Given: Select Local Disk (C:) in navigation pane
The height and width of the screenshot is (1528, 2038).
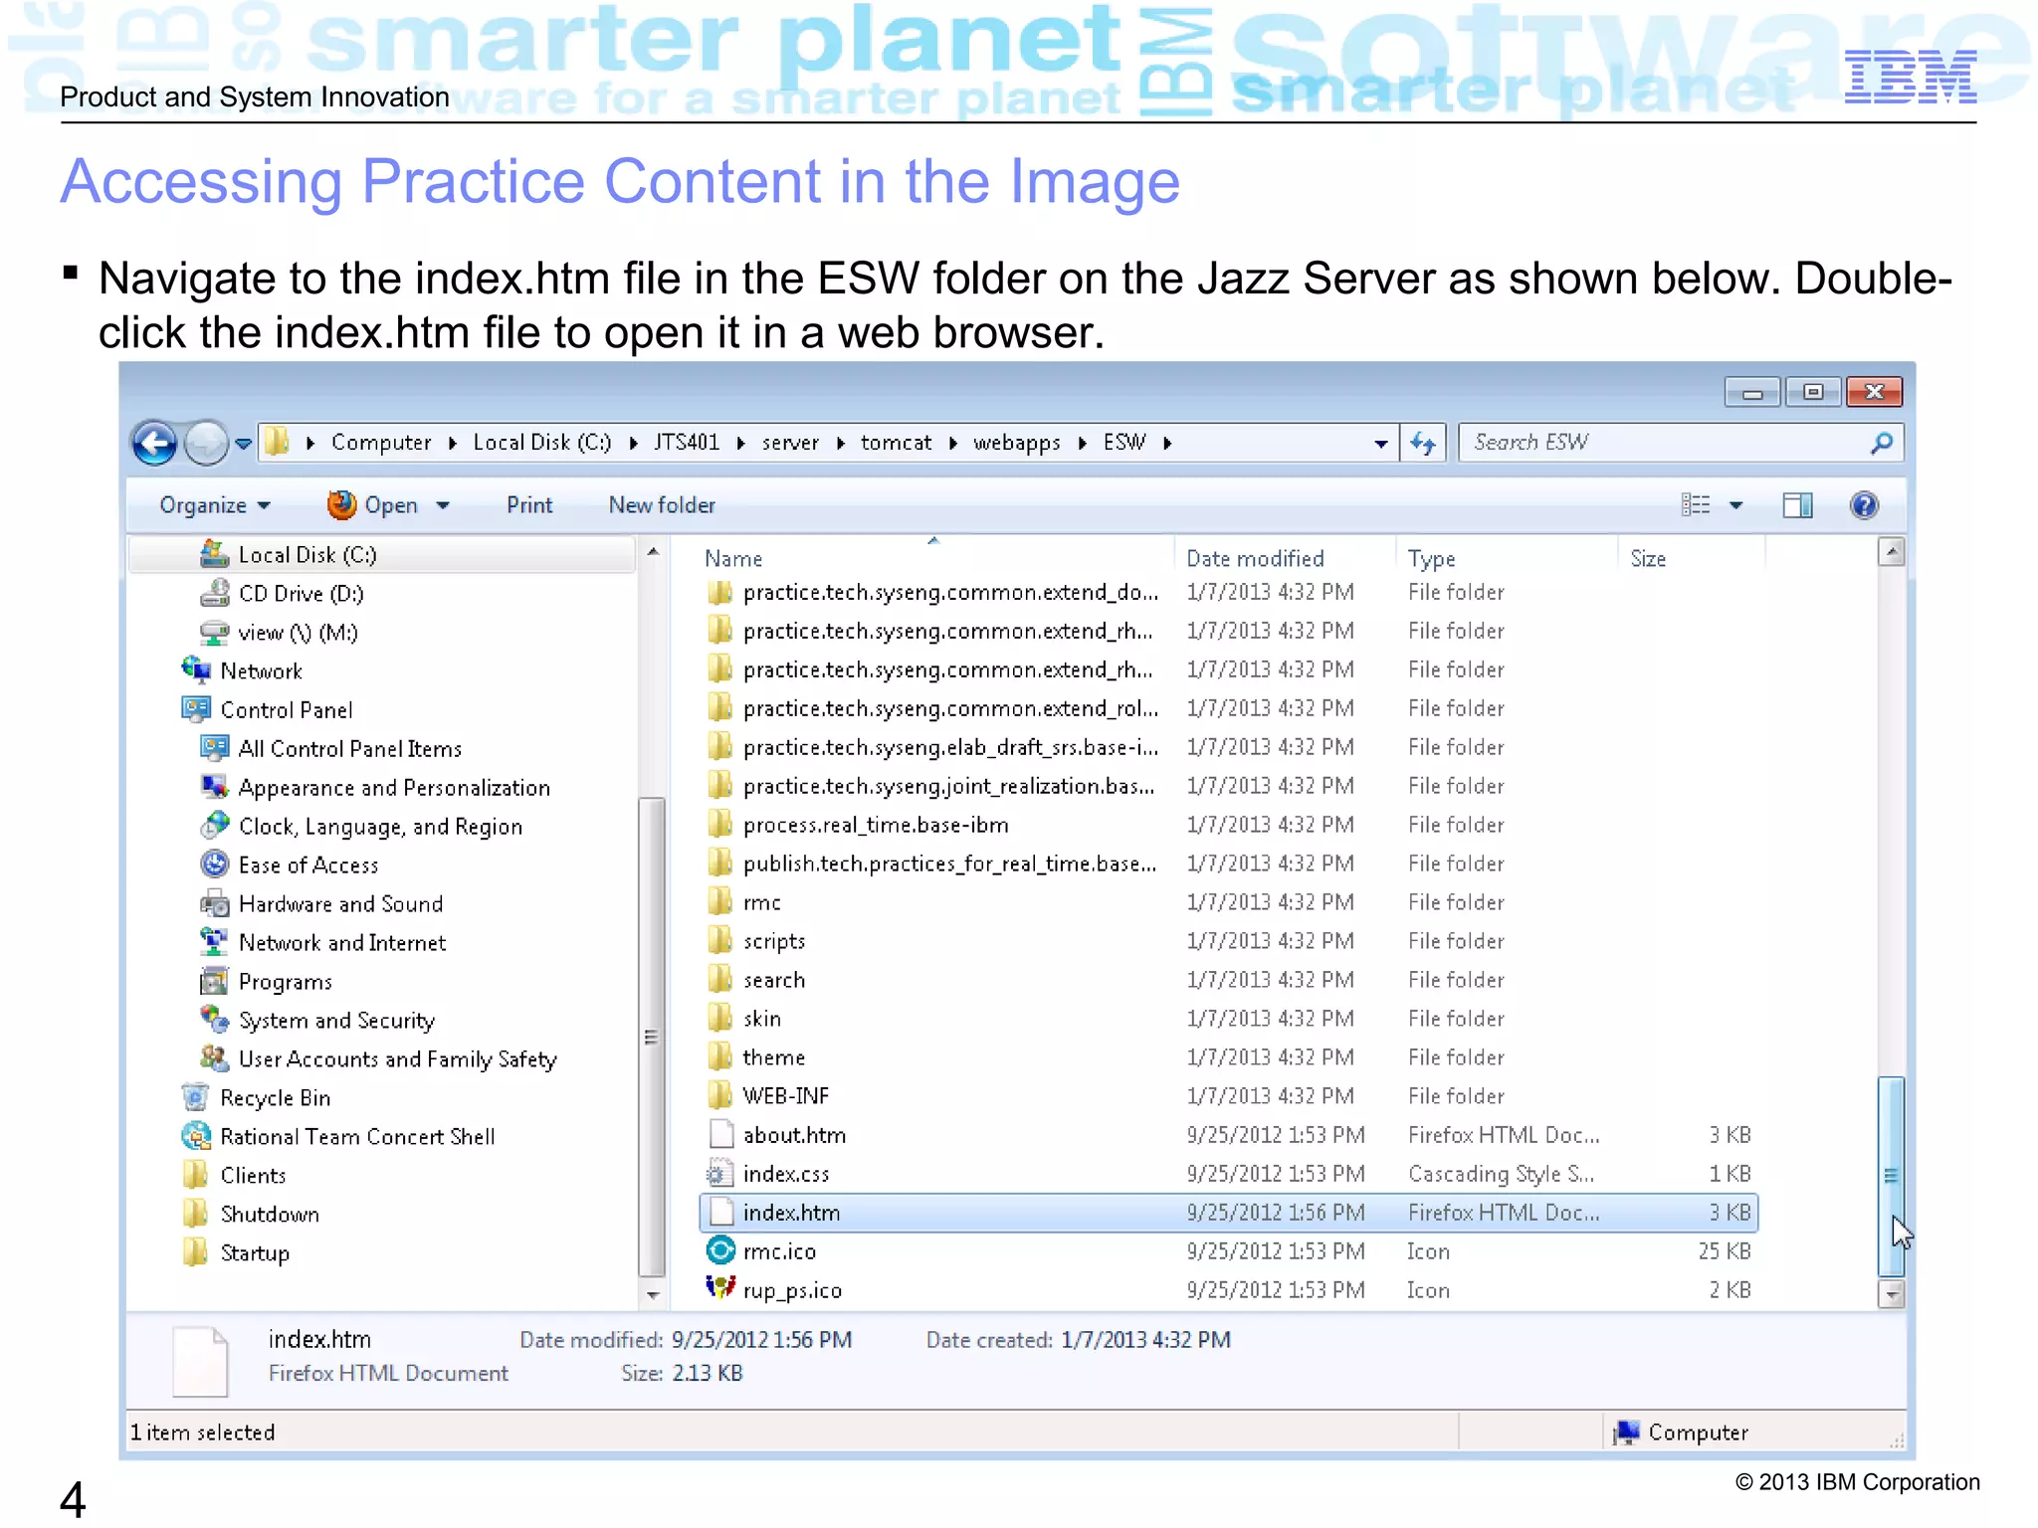Looking at the screenshot, I should (307, 555).
